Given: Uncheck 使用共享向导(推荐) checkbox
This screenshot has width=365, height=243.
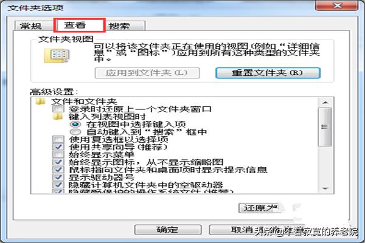Looking at the screenshot, I should click(58, 147).
